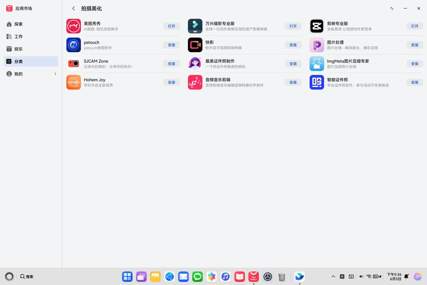Open the 万兴喵影专业版 app icon
Image resolution: width=427 pixels, height=285 pixels.
click(195, 26)
